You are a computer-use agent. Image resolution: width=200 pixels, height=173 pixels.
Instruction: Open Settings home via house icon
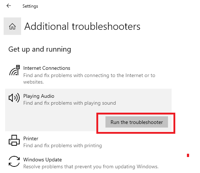coord(12,26)
